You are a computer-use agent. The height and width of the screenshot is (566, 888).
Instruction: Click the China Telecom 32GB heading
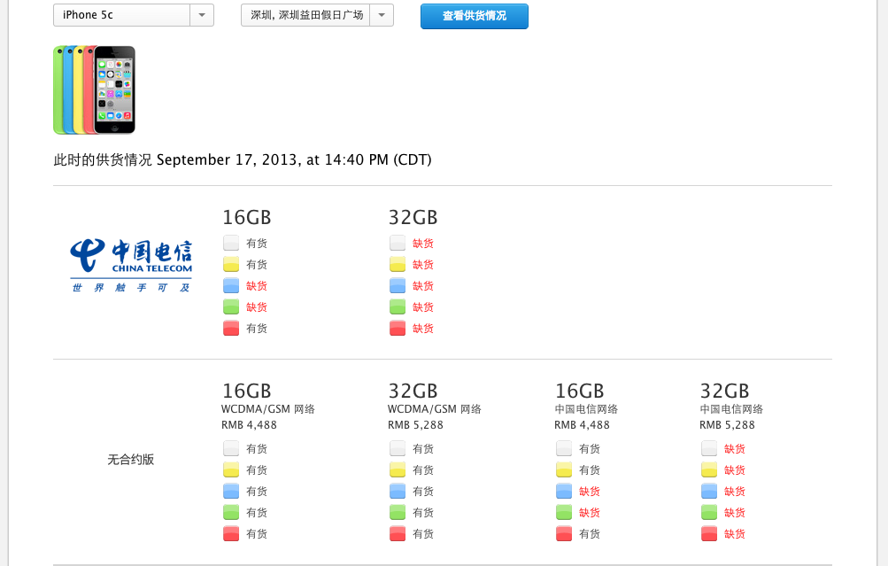coord(413,218)
